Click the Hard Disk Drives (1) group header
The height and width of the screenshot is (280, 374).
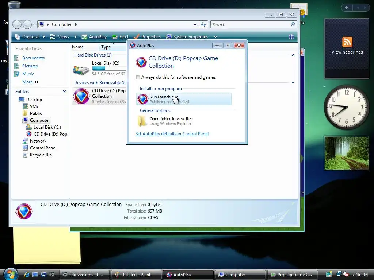tap(93, 55)
